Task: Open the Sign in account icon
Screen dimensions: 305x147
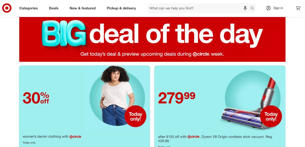Action: [268, 8]
